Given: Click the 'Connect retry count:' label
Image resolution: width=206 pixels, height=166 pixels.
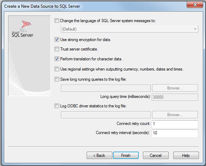Looking at the screenshot, I should [133, 124].
